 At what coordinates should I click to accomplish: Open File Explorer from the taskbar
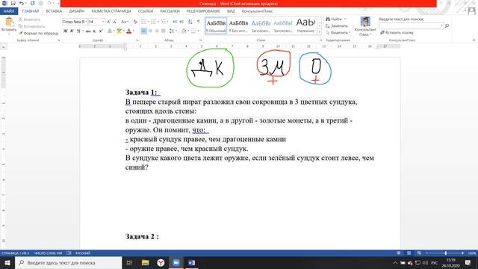click(145, 262)
